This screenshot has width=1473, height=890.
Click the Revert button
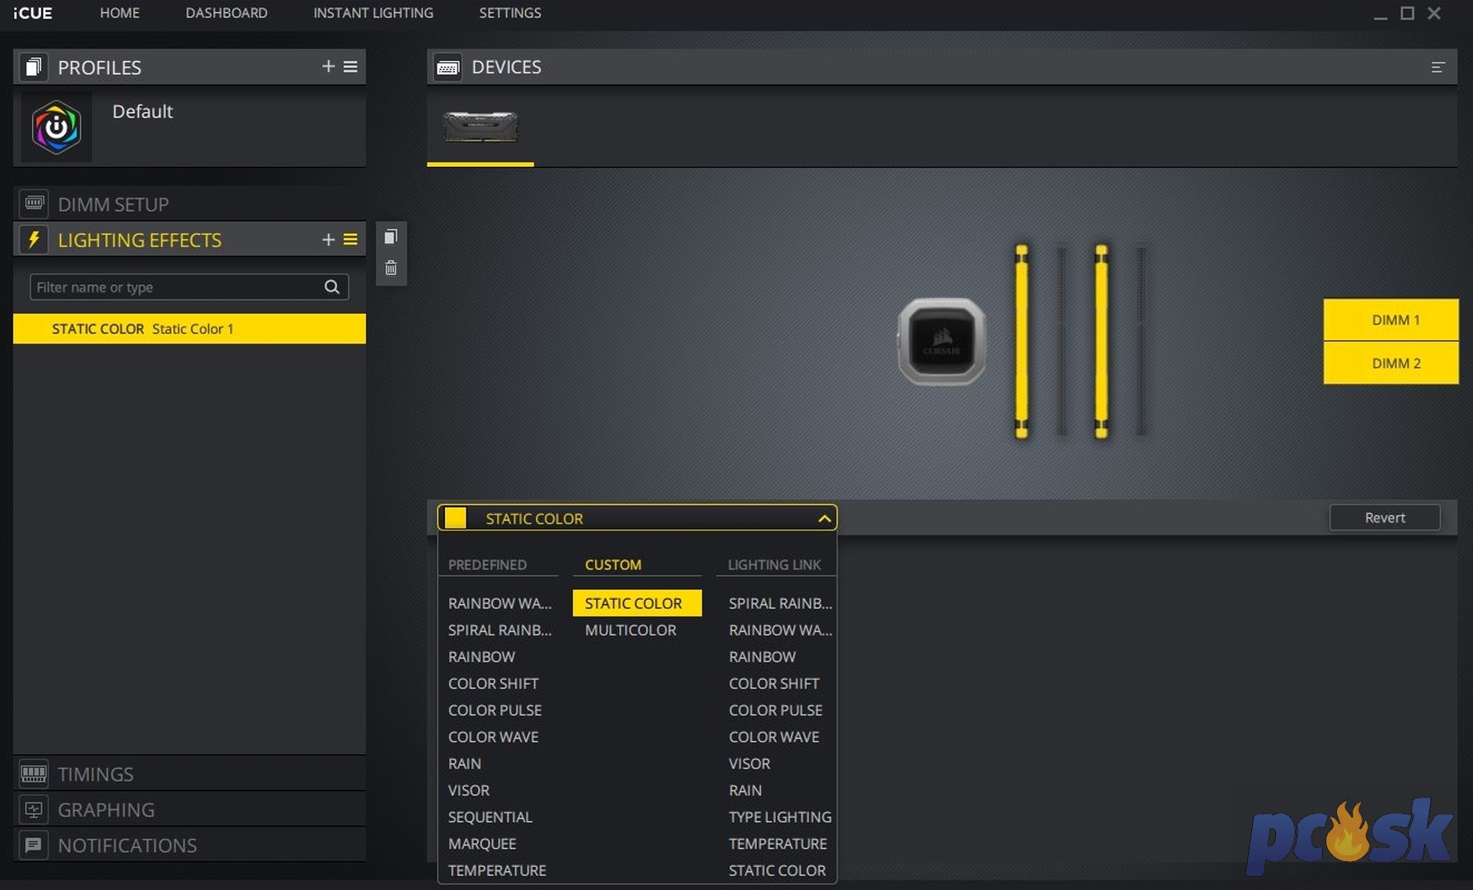point(1385,518)
